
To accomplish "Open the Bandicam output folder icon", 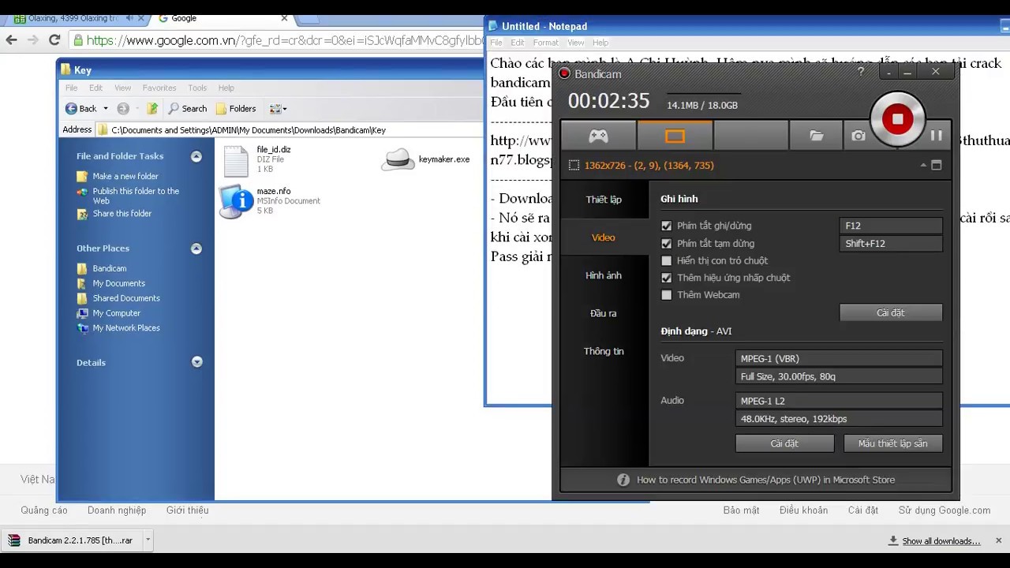I will [x=817, y=136].
